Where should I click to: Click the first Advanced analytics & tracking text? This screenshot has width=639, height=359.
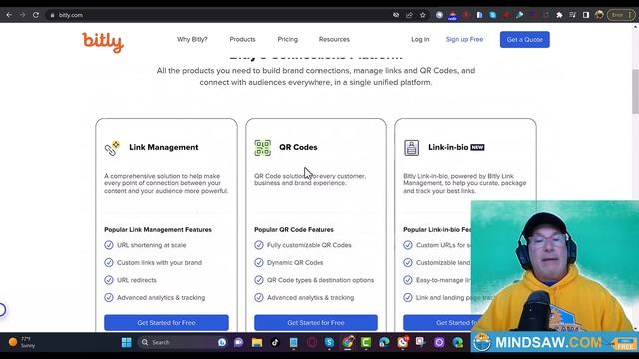click(x=161, y=298)
